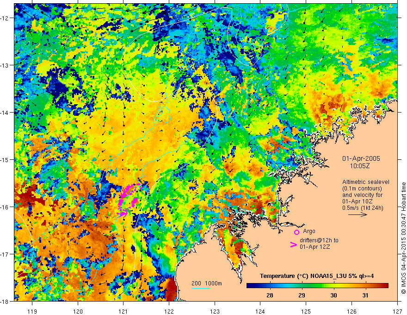Click the 30 value on color scale
Image resolution: width=407 pixels, height=315 pixels.
(x=333, y=295)
